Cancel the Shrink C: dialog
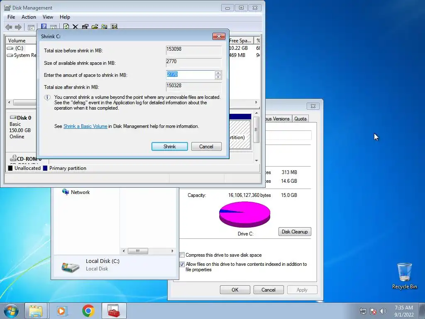Image resolution: width=425 pixels, height=319 pixels. tap(206, 147)
